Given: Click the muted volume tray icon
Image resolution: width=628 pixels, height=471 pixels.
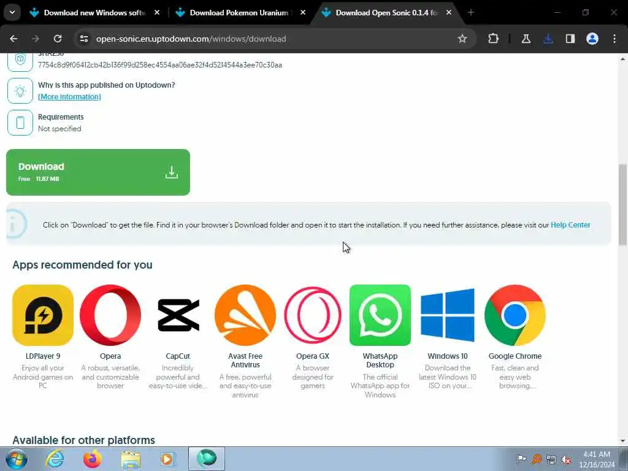Looking at the screenshot, I should coord(566,459).
